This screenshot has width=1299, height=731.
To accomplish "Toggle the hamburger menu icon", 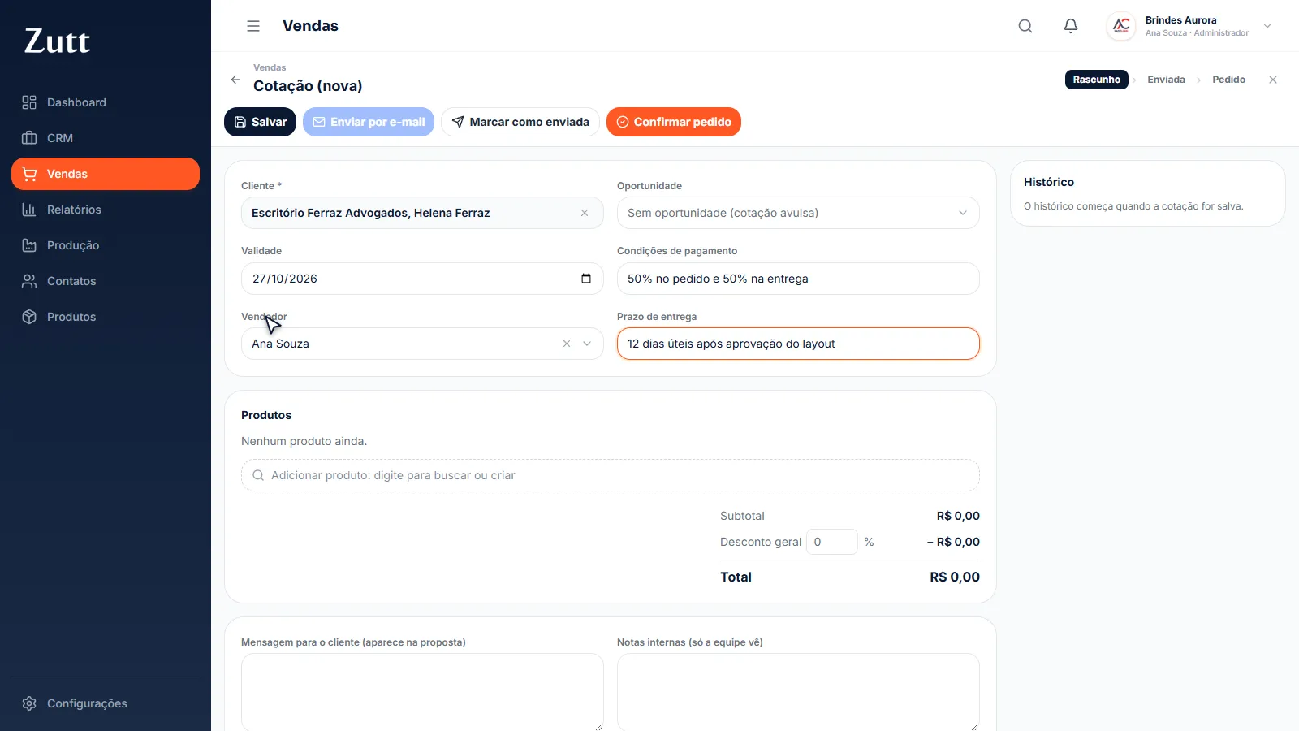I will tap(253, 26).
